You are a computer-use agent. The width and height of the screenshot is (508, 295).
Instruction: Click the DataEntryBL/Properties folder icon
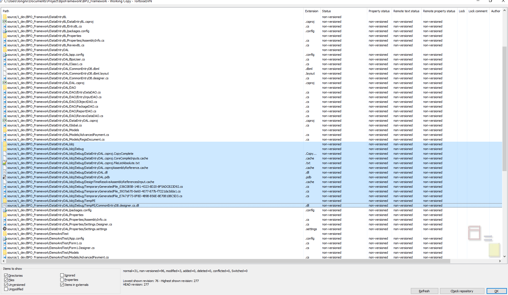coord(5,36)
